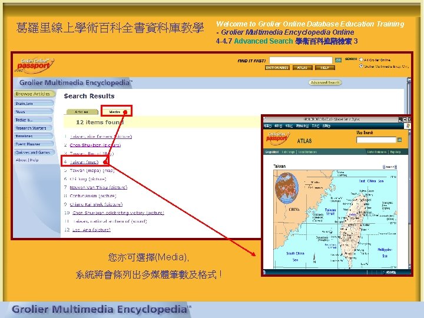Open result 6 Chi-lung (picture)
The image size is (424, 318).
pos(88,179)
